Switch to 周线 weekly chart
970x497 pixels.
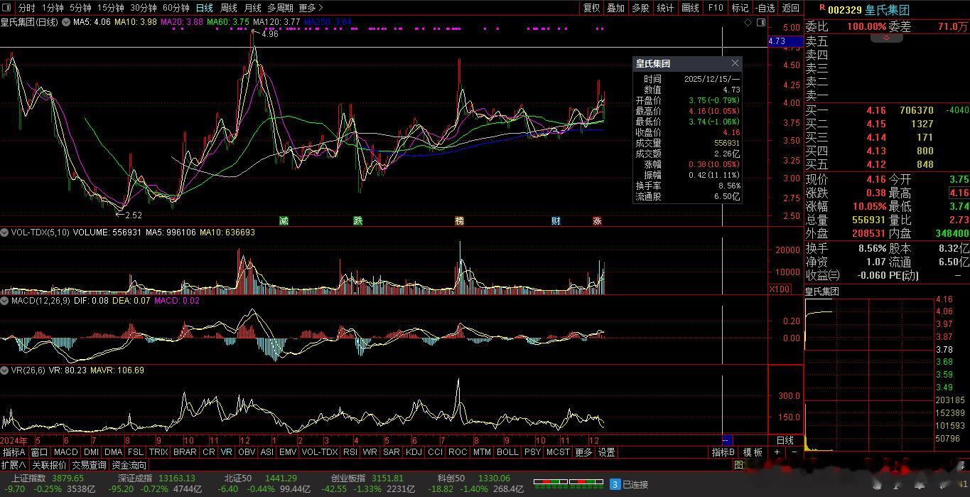(x=229, y=8)
